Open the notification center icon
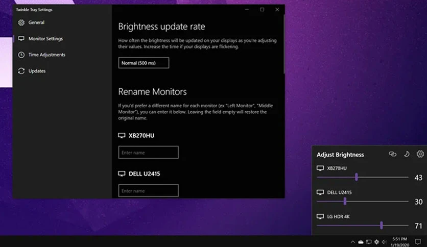This screenshot has height=247, width=427. click(418, 241)
